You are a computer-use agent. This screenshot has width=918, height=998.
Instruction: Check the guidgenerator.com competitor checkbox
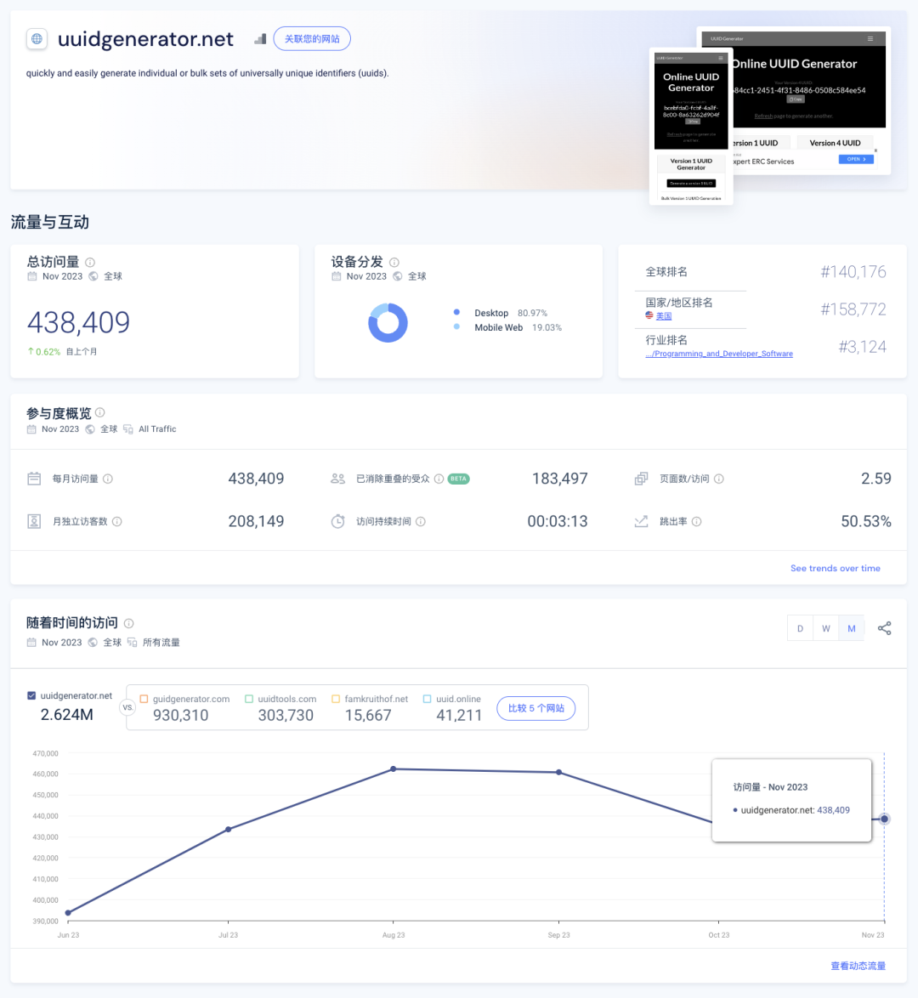point(144,699)
